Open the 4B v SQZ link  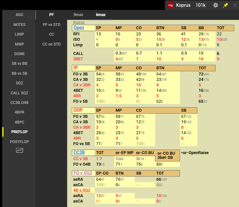(82, 190)
